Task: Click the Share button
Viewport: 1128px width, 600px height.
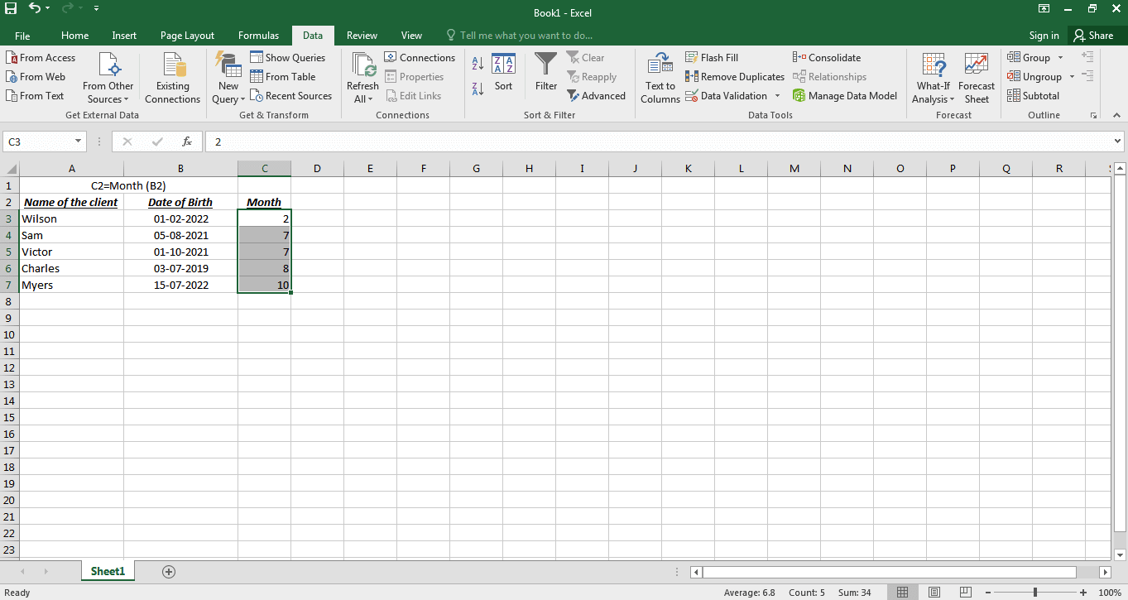Action: pyautogui.click(x=1093, y=36)
